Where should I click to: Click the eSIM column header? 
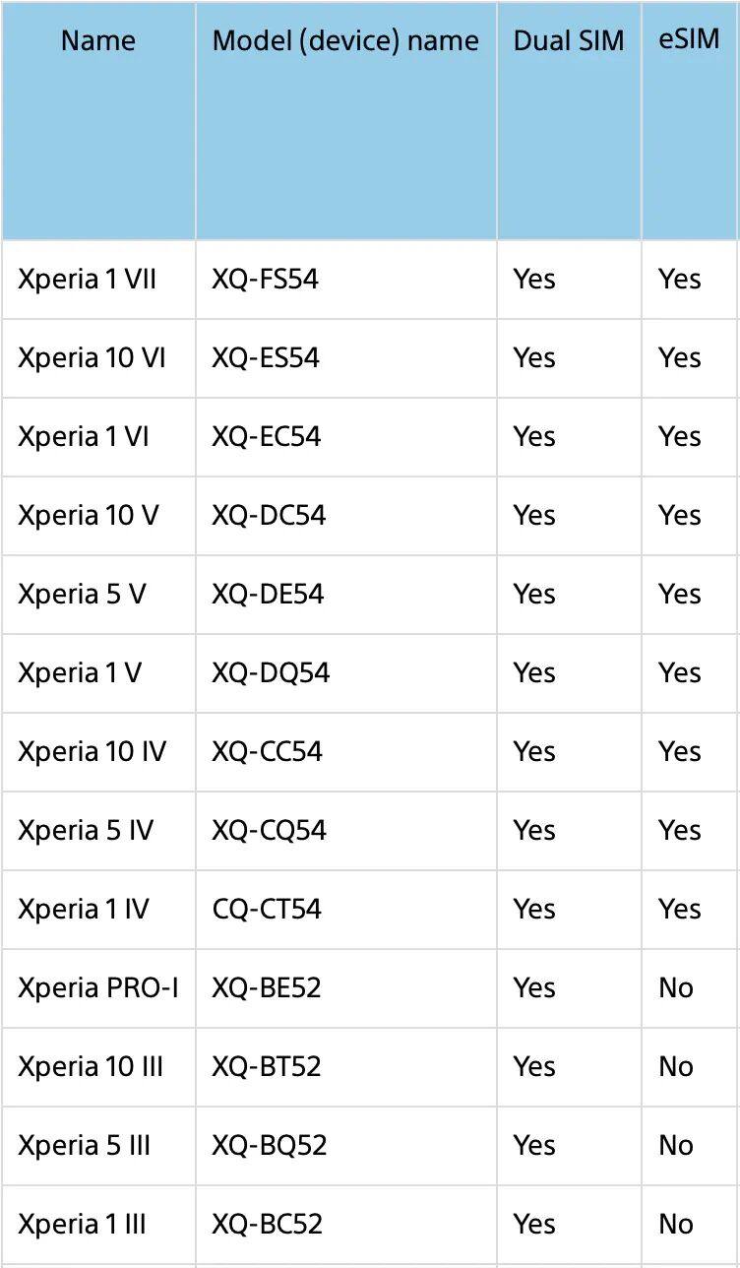tap(689, 39)
